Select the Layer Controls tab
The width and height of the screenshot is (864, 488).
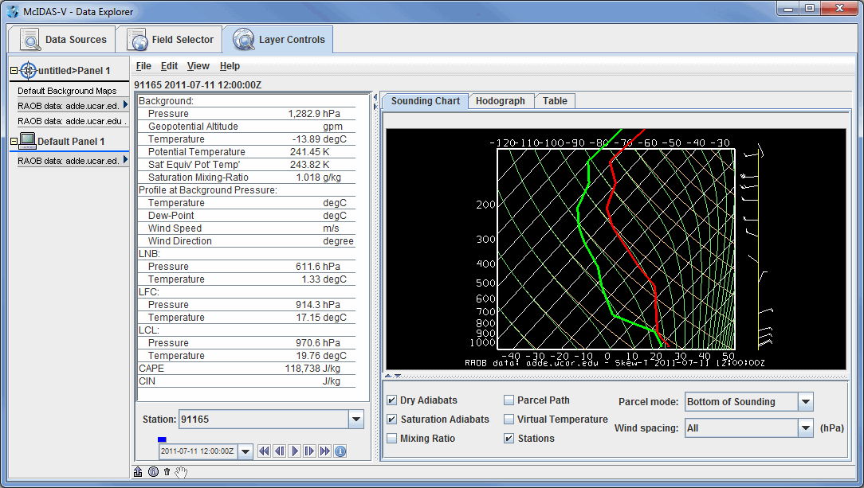tap(278, 40)
